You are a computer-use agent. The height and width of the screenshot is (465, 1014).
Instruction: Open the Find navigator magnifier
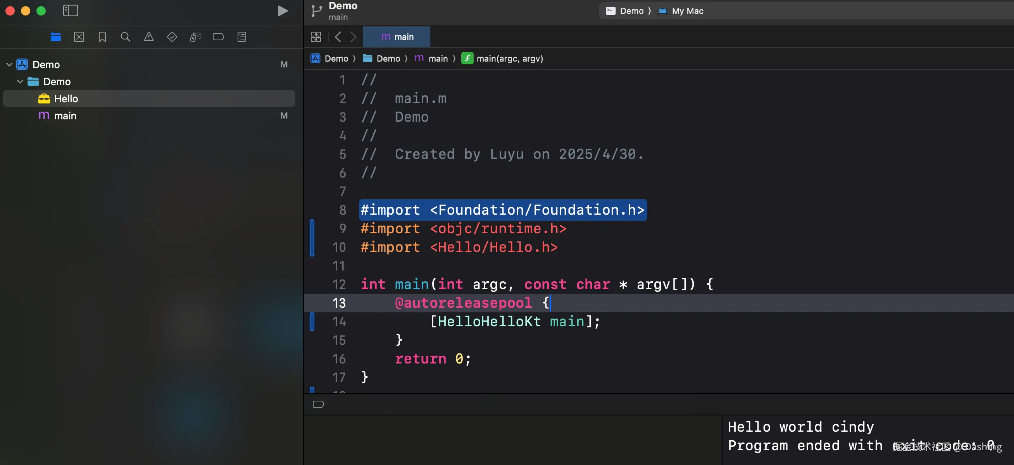pos(125,37)
